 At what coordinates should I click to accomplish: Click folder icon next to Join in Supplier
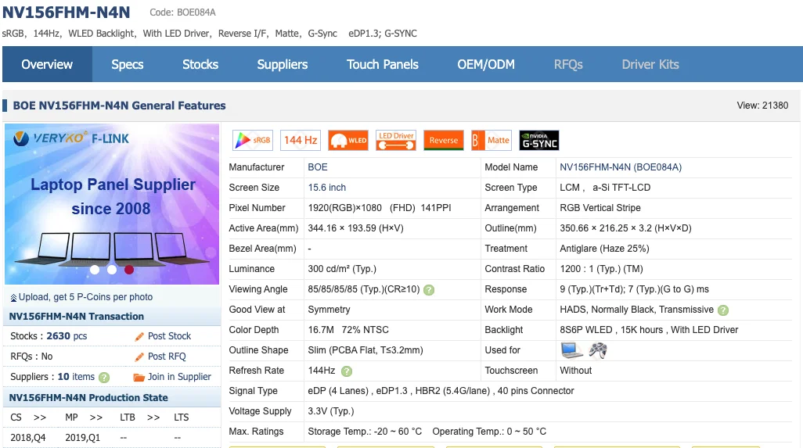click(x=139, y=378)
